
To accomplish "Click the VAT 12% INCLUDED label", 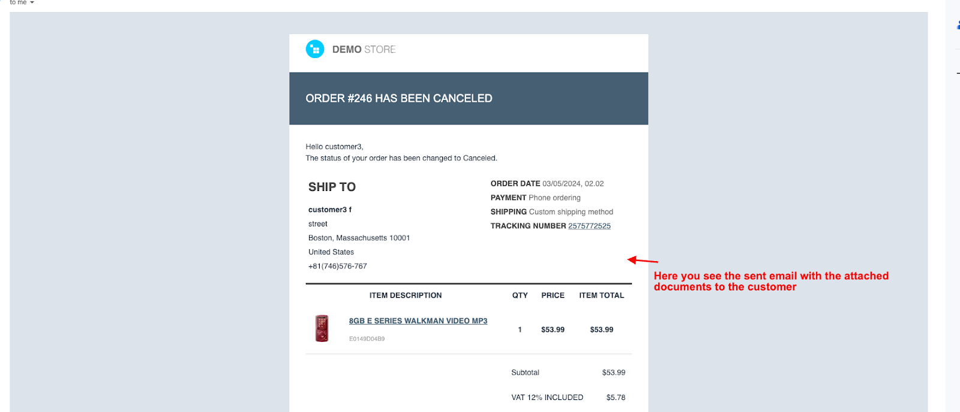I will (x=547, y=398).
